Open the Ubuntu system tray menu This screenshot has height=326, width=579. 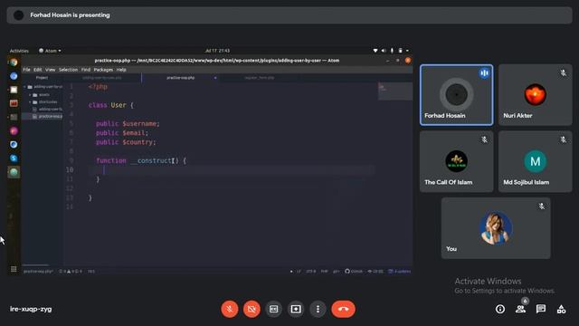[x=392, y=51]
